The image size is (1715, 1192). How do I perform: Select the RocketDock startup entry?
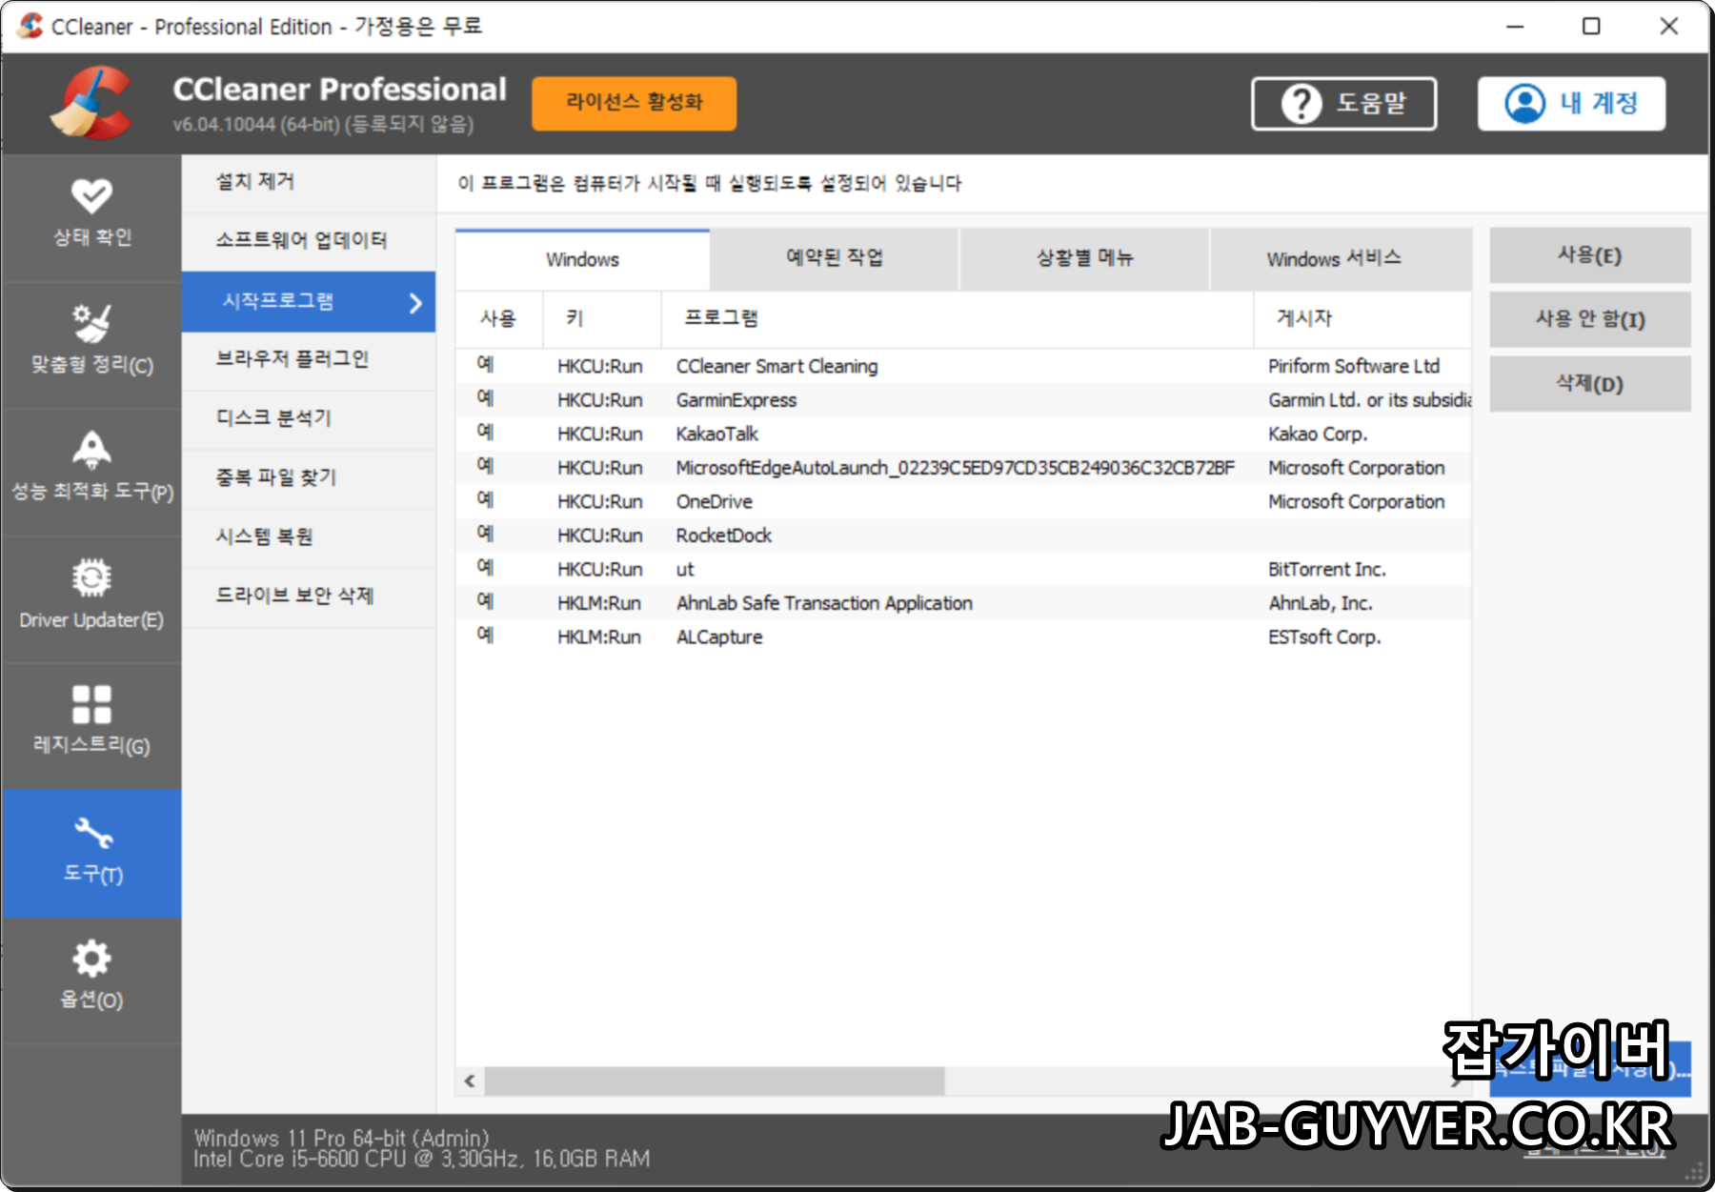[963, 535]
